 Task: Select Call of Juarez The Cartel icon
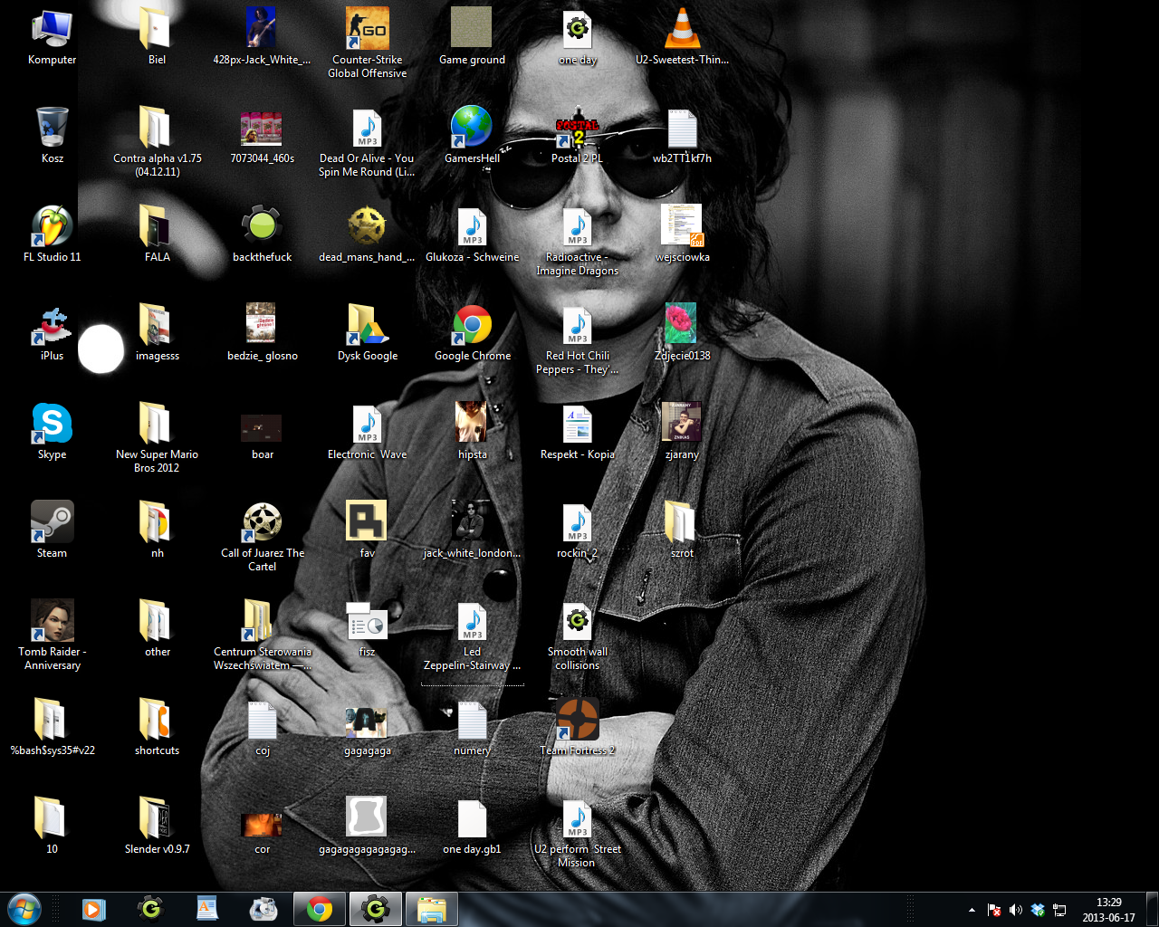[262, 522]
